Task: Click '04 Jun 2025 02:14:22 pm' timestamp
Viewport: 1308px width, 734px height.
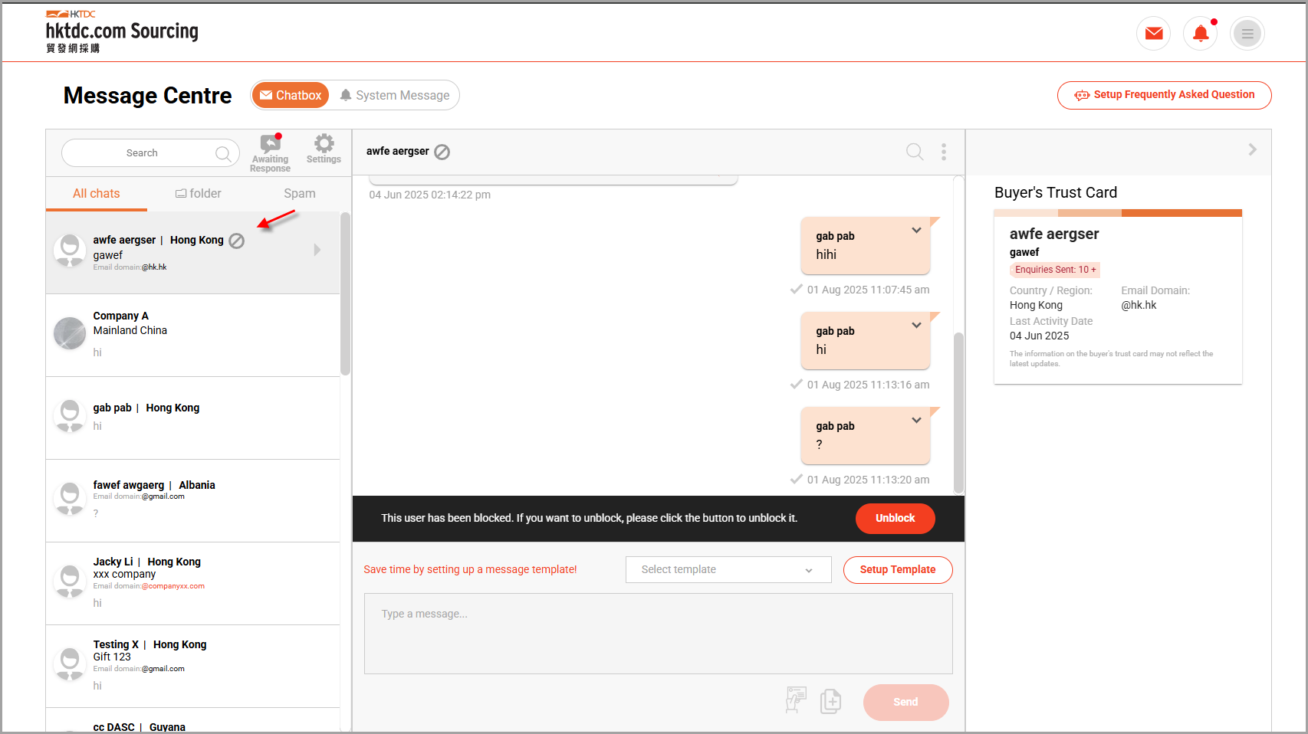Action: [429, 195]
